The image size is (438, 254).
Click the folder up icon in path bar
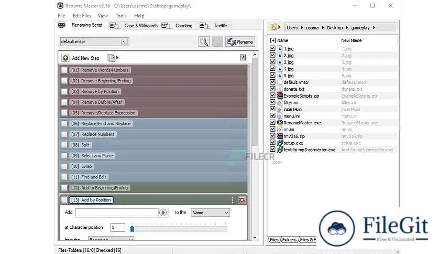pyautogui.click(x=273, y=27)
